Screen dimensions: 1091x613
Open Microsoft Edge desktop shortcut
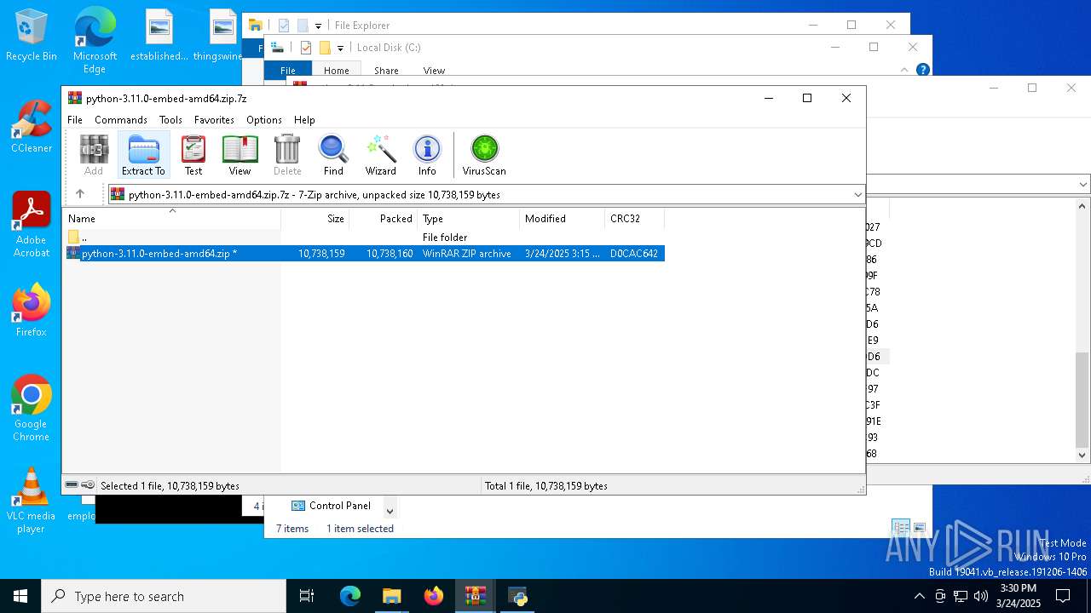click(95, 41)
